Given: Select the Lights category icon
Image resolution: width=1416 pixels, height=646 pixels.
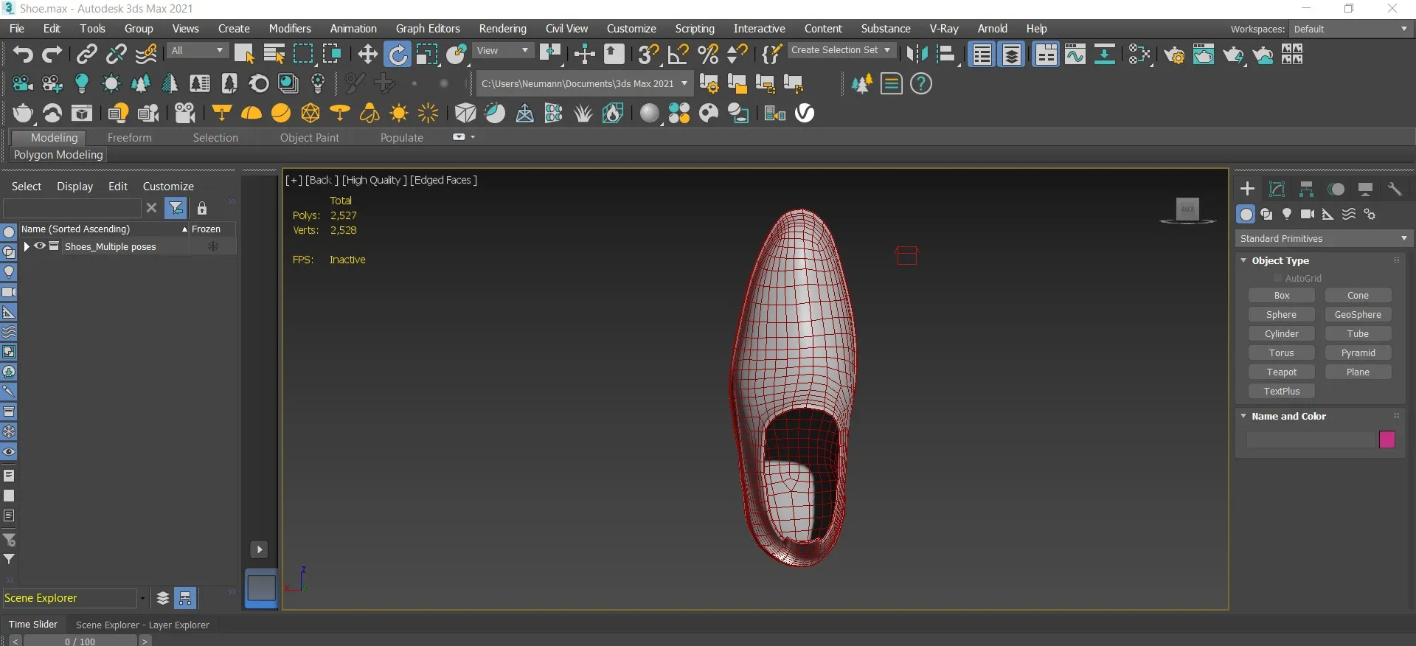Looking at the screenshot, I should click(x=1287, y=214).
